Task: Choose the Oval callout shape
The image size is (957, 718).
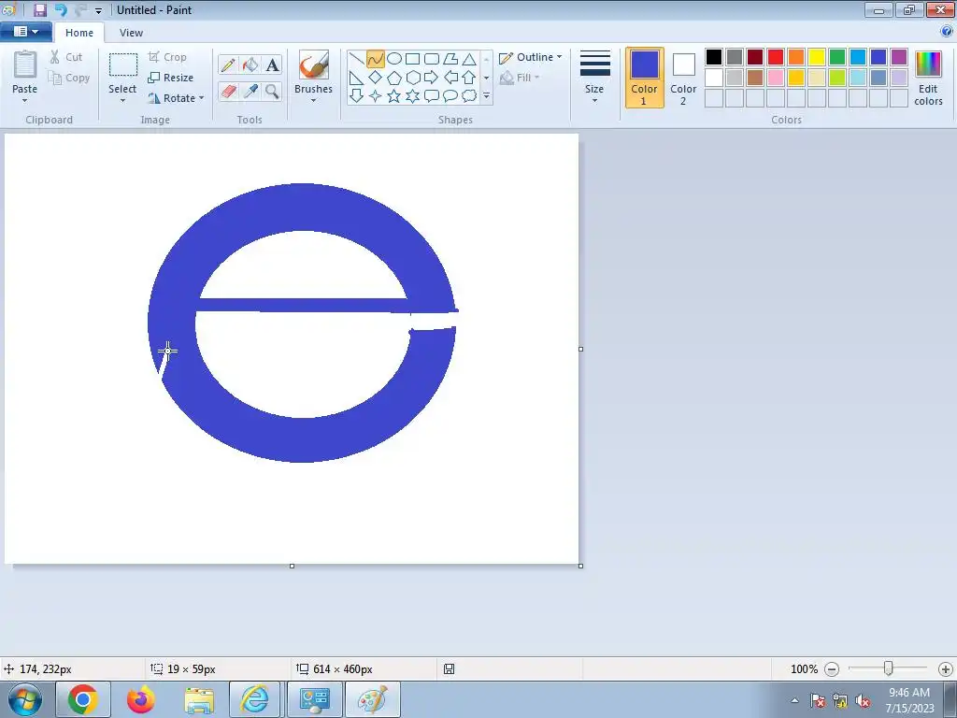Action: (x=450, y=96)
